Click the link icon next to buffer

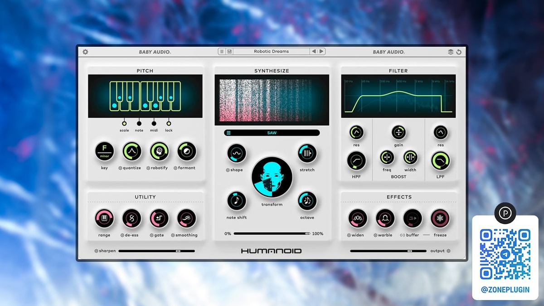click(x=402, y=236)
